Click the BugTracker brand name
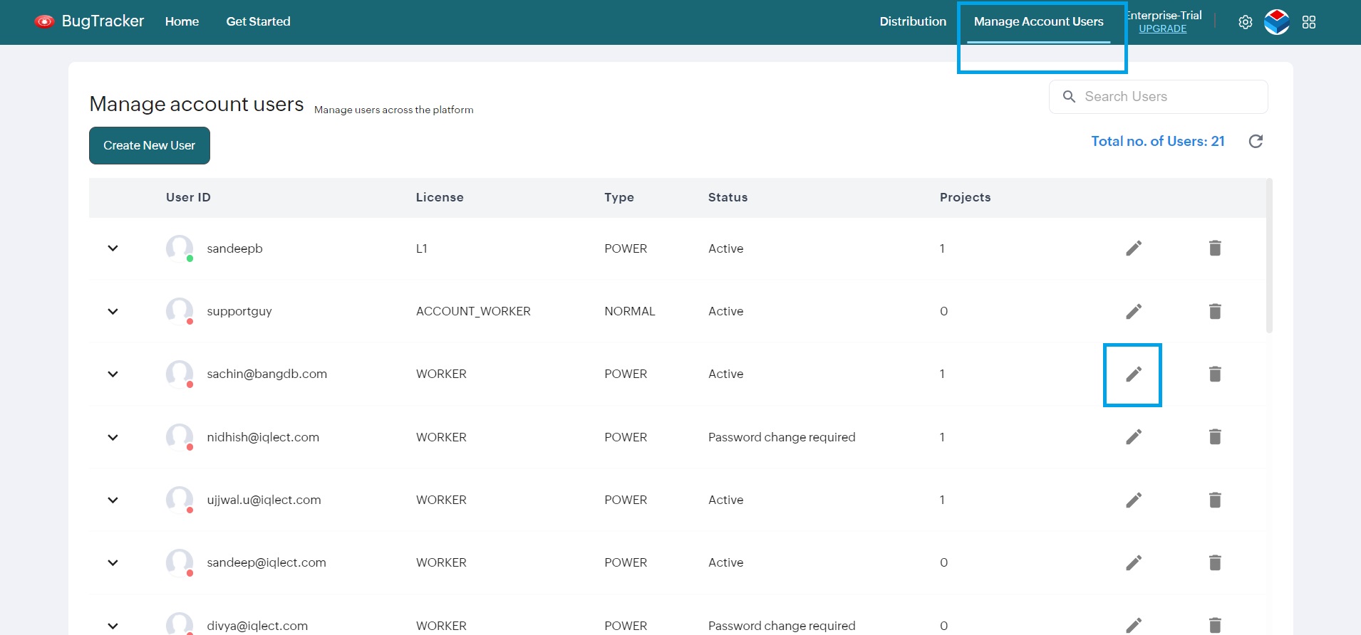The height and width of the screenshot is (635, 1361). click(103, 21)
